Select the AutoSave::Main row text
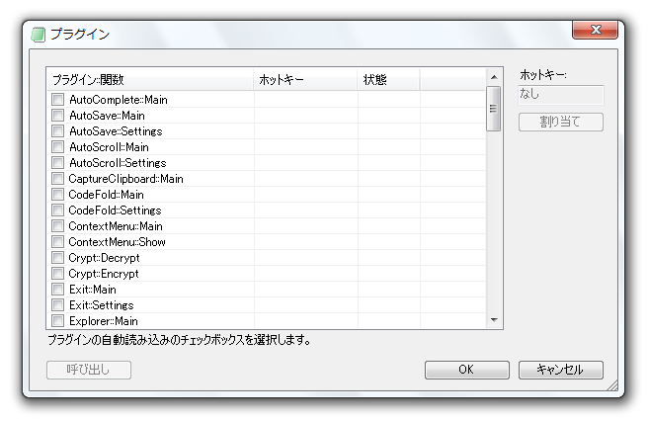Viewport: 648px width, 421px height. 107,116
